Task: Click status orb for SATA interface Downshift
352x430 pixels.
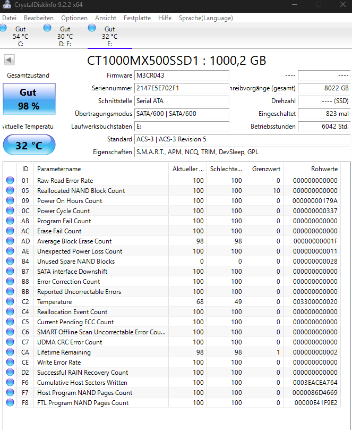Action: pos(10,271)
